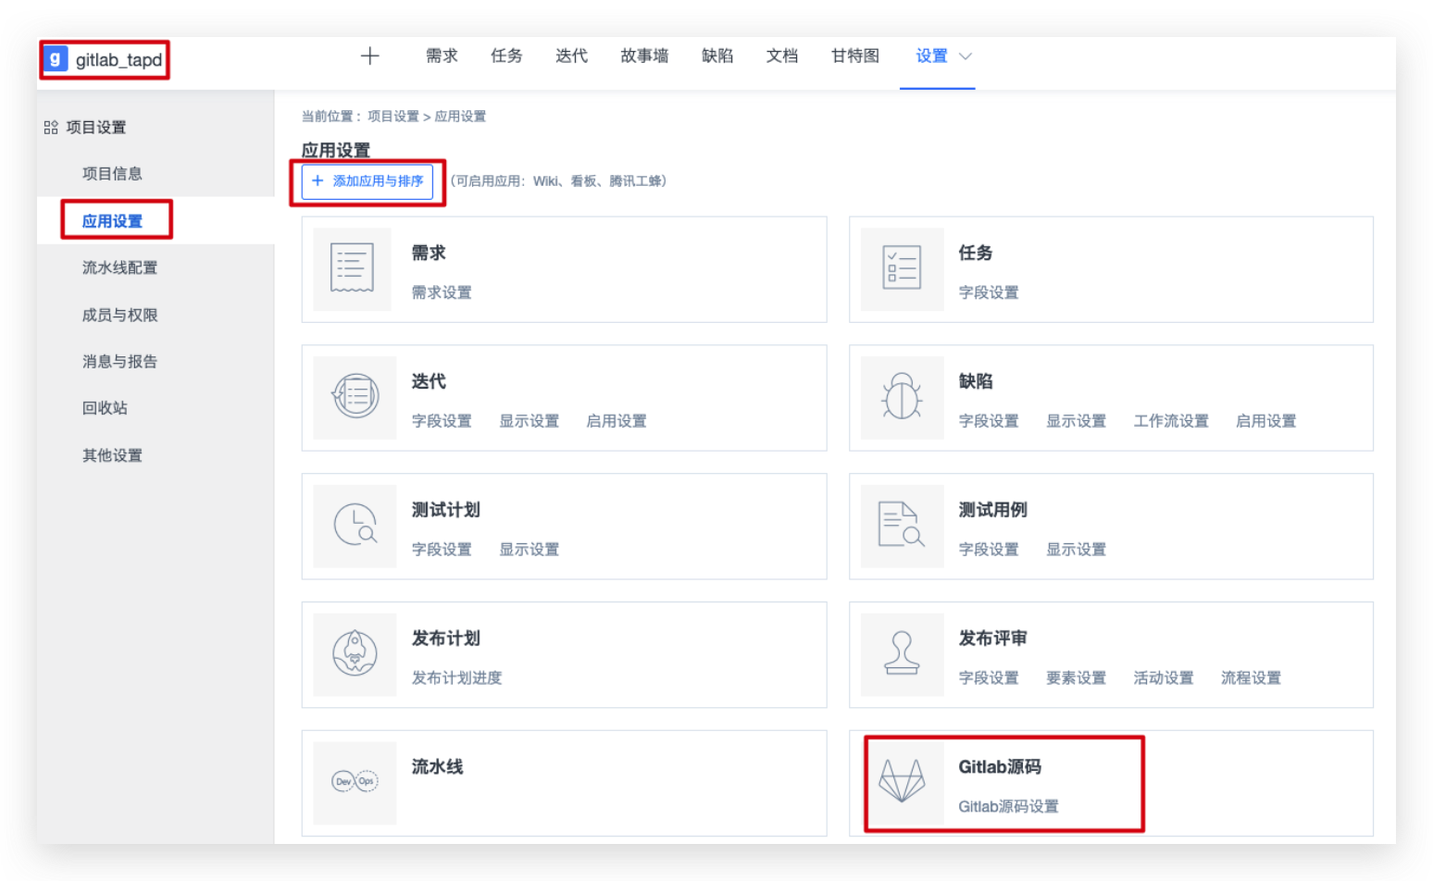The height and width of the screenshot is (881, 1433).
Task: Open the 文档 navigation tab
Action: pyautogui.click(x=782, y=56)
